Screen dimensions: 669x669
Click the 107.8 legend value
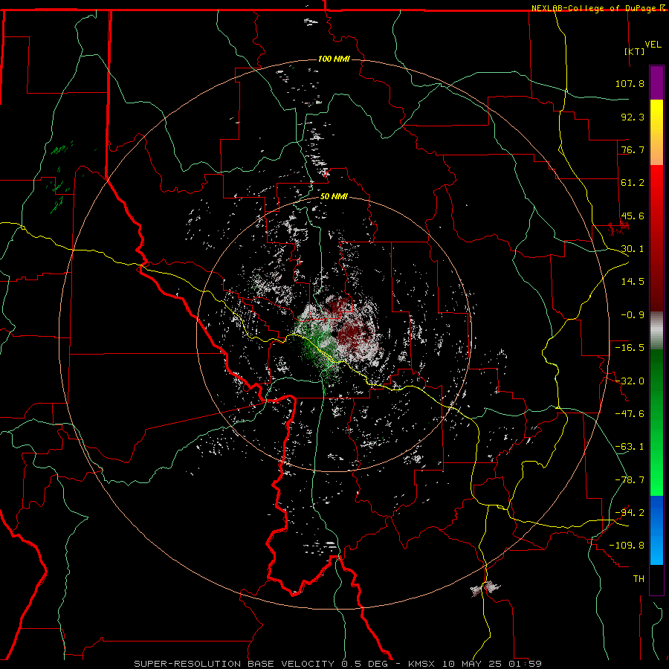[x=630, y=83]
